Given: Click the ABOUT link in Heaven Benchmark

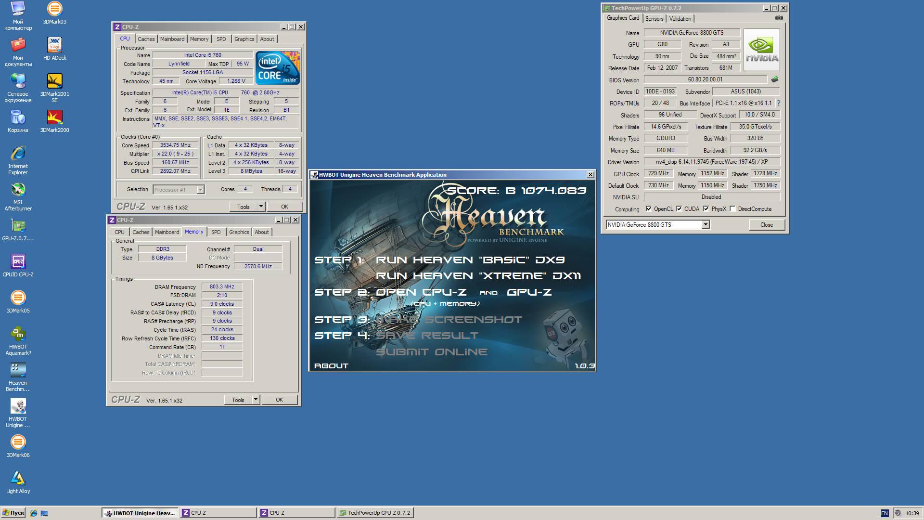Looking at the screenshot, I should click(331, 366).
